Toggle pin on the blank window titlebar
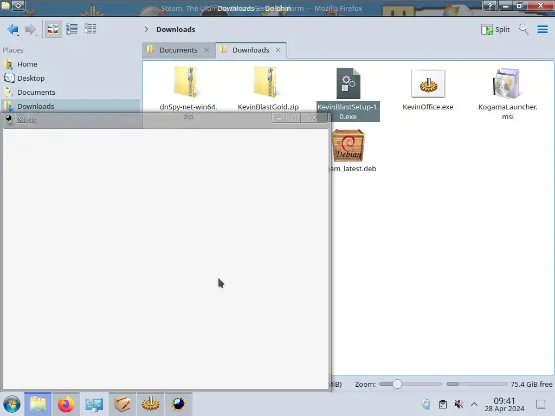555x416 pixels. click(x=21, y=118)
